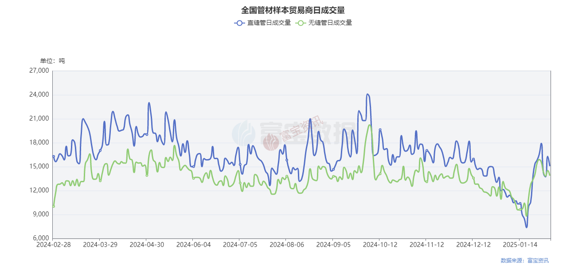
Task: Click the 6,000 y-axis label
Action: (x=40, y=239)
